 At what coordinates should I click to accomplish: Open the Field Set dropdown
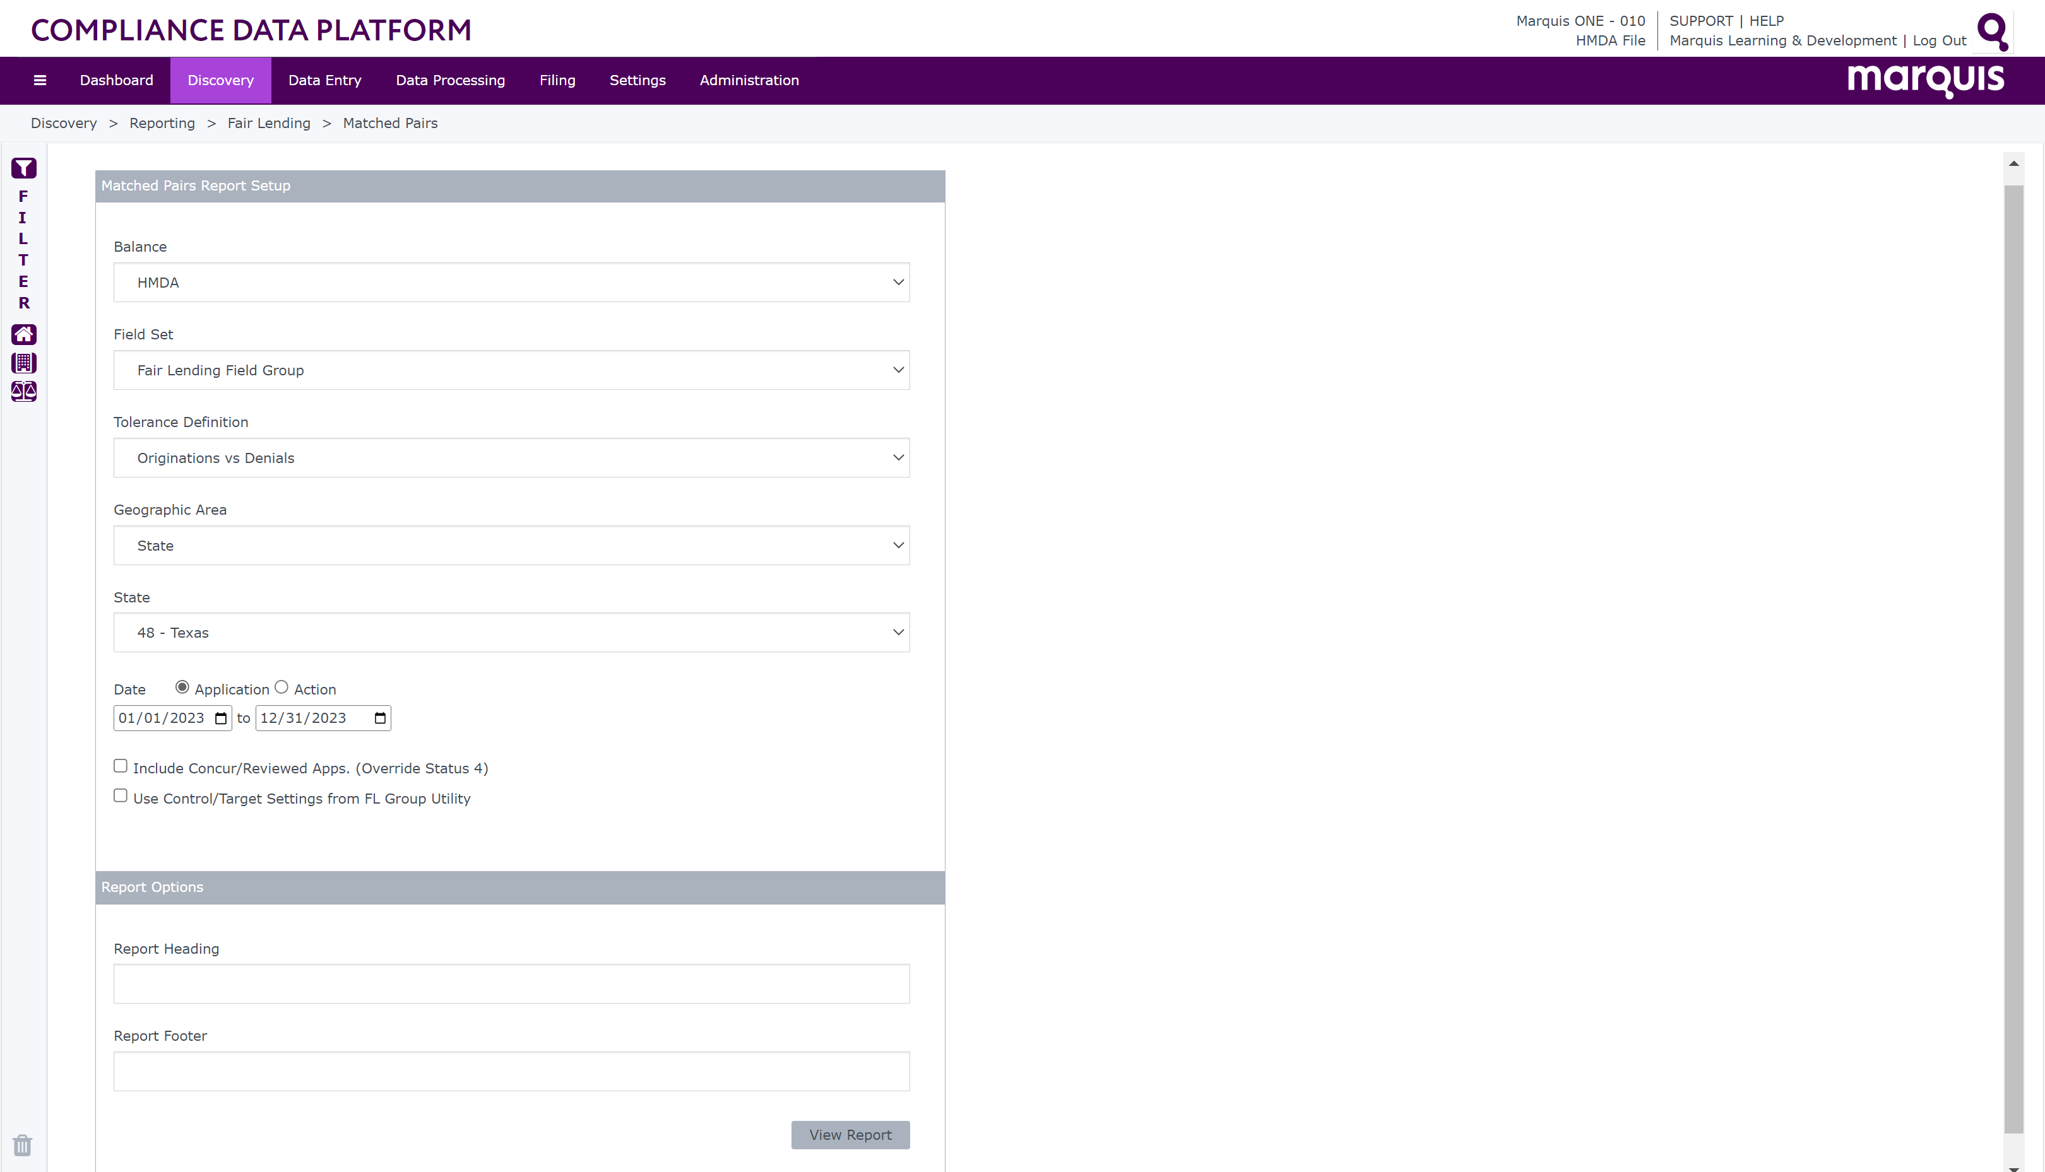[511, 370]
